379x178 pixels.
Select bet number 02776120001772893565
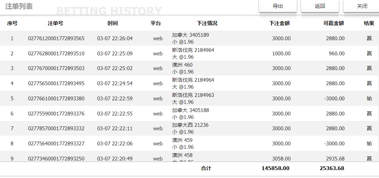[56, 38]
